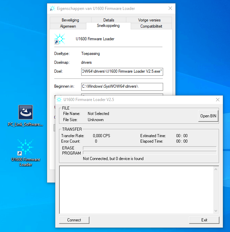This screenshot has height=232, width=230.
Task: Switch to the Algemeen tab
Action: point(68,26)
